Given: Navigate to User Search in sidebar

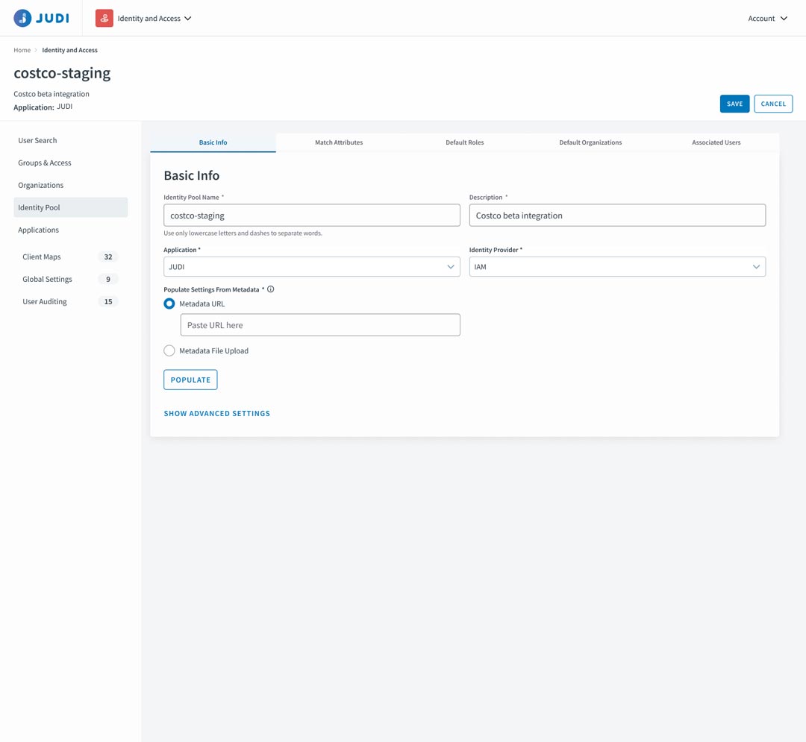Looking at the screenshot, I should click(37, 140).
